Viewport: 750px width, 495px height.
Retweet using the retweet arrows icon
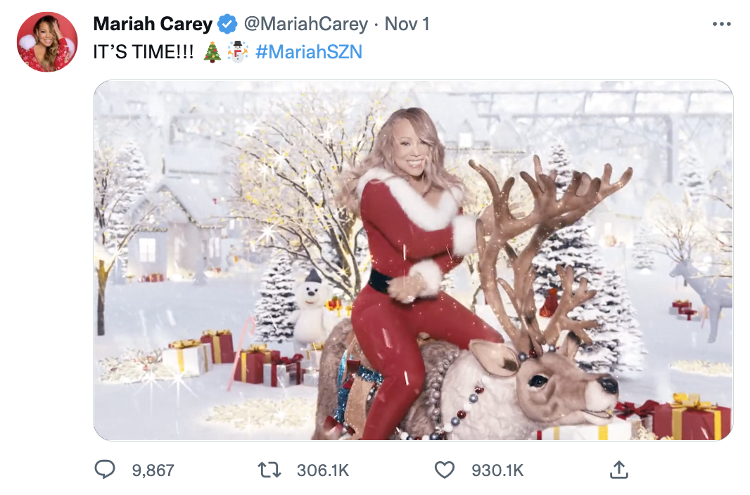(x=269, y=470)
